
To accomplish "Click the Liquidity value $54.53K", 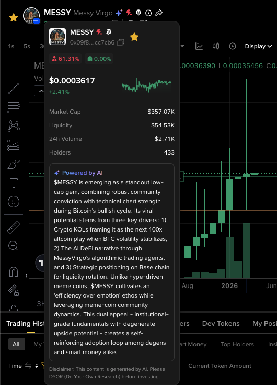I will point(163,125).
